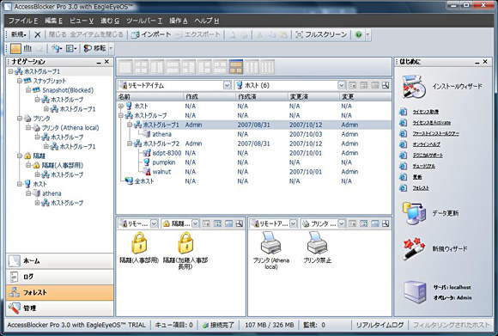Select Snapshot(Blocked) in navigation tree
This screenshot has width=498, height=336.
tap(68, 90)
